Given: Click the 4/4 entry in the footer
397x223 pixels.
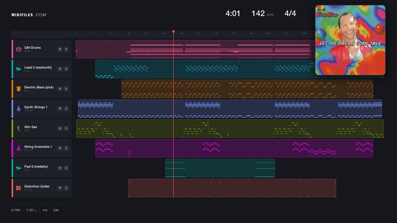Looking at the screenshot, I should click(x=45, y=210).
